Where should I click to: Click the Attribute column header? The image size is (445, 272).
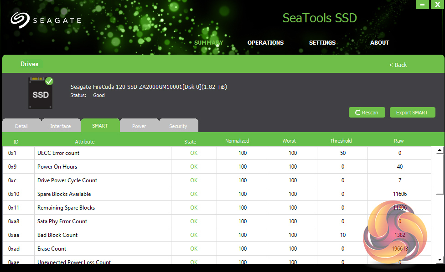click(x=84, y=142)
